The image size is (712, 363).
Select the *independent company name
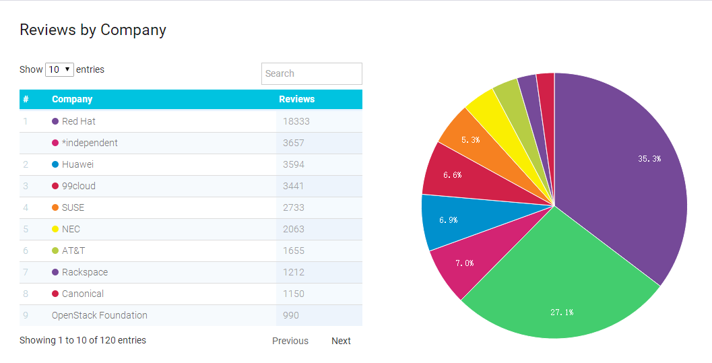click(x=90, y=143)
